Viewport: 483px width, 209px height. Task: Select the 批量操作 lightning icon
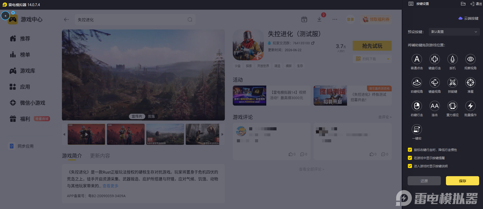tap(470, 106)
